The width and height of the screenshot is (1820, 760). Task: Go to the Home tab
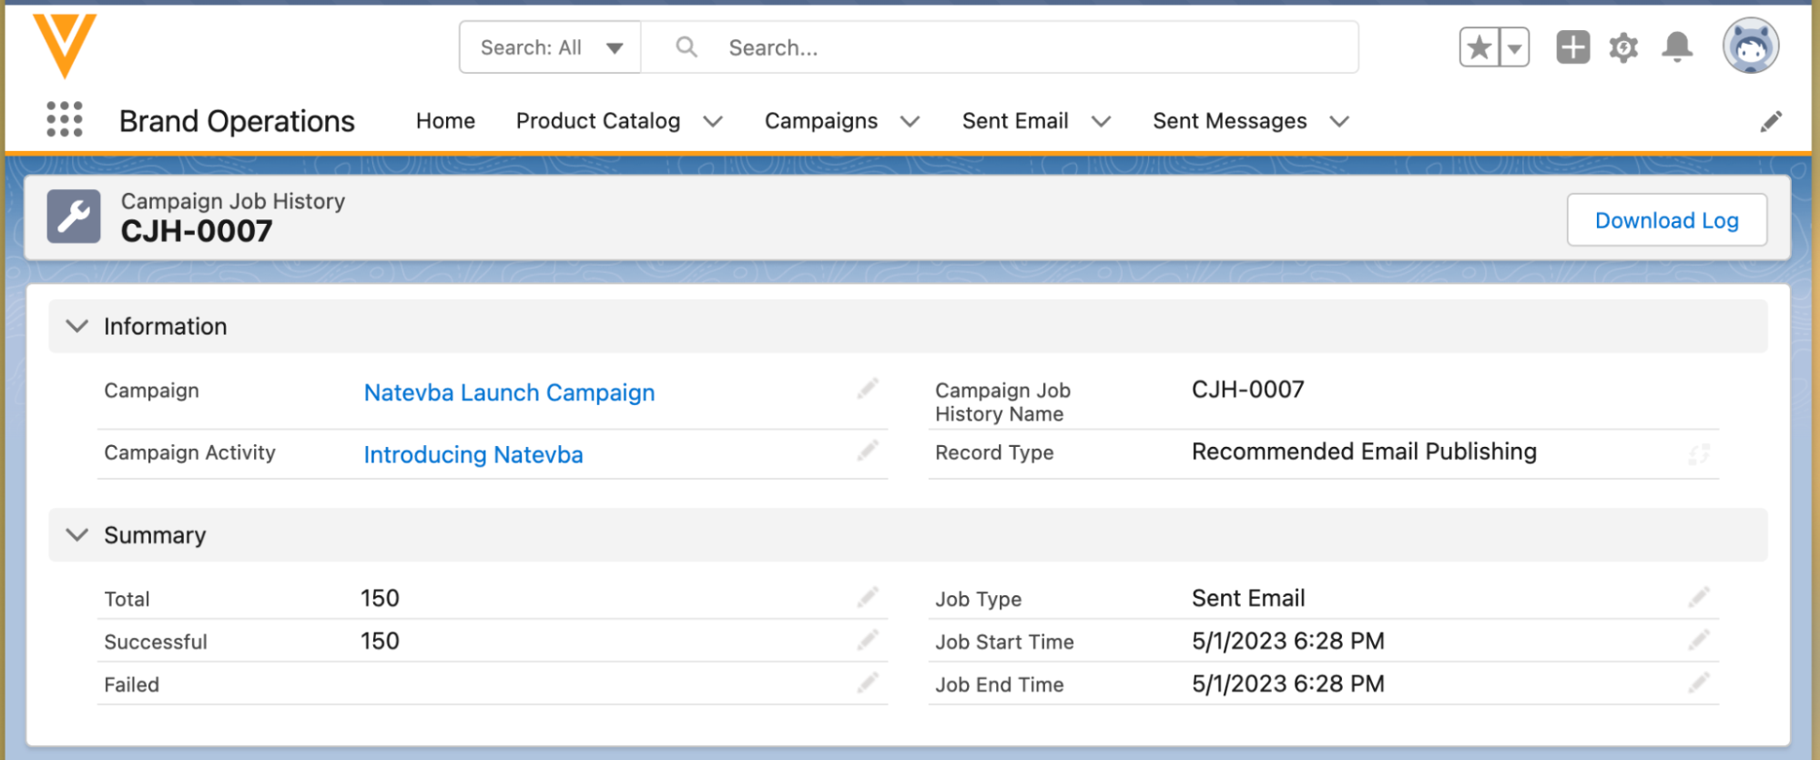tap(445, 121)
